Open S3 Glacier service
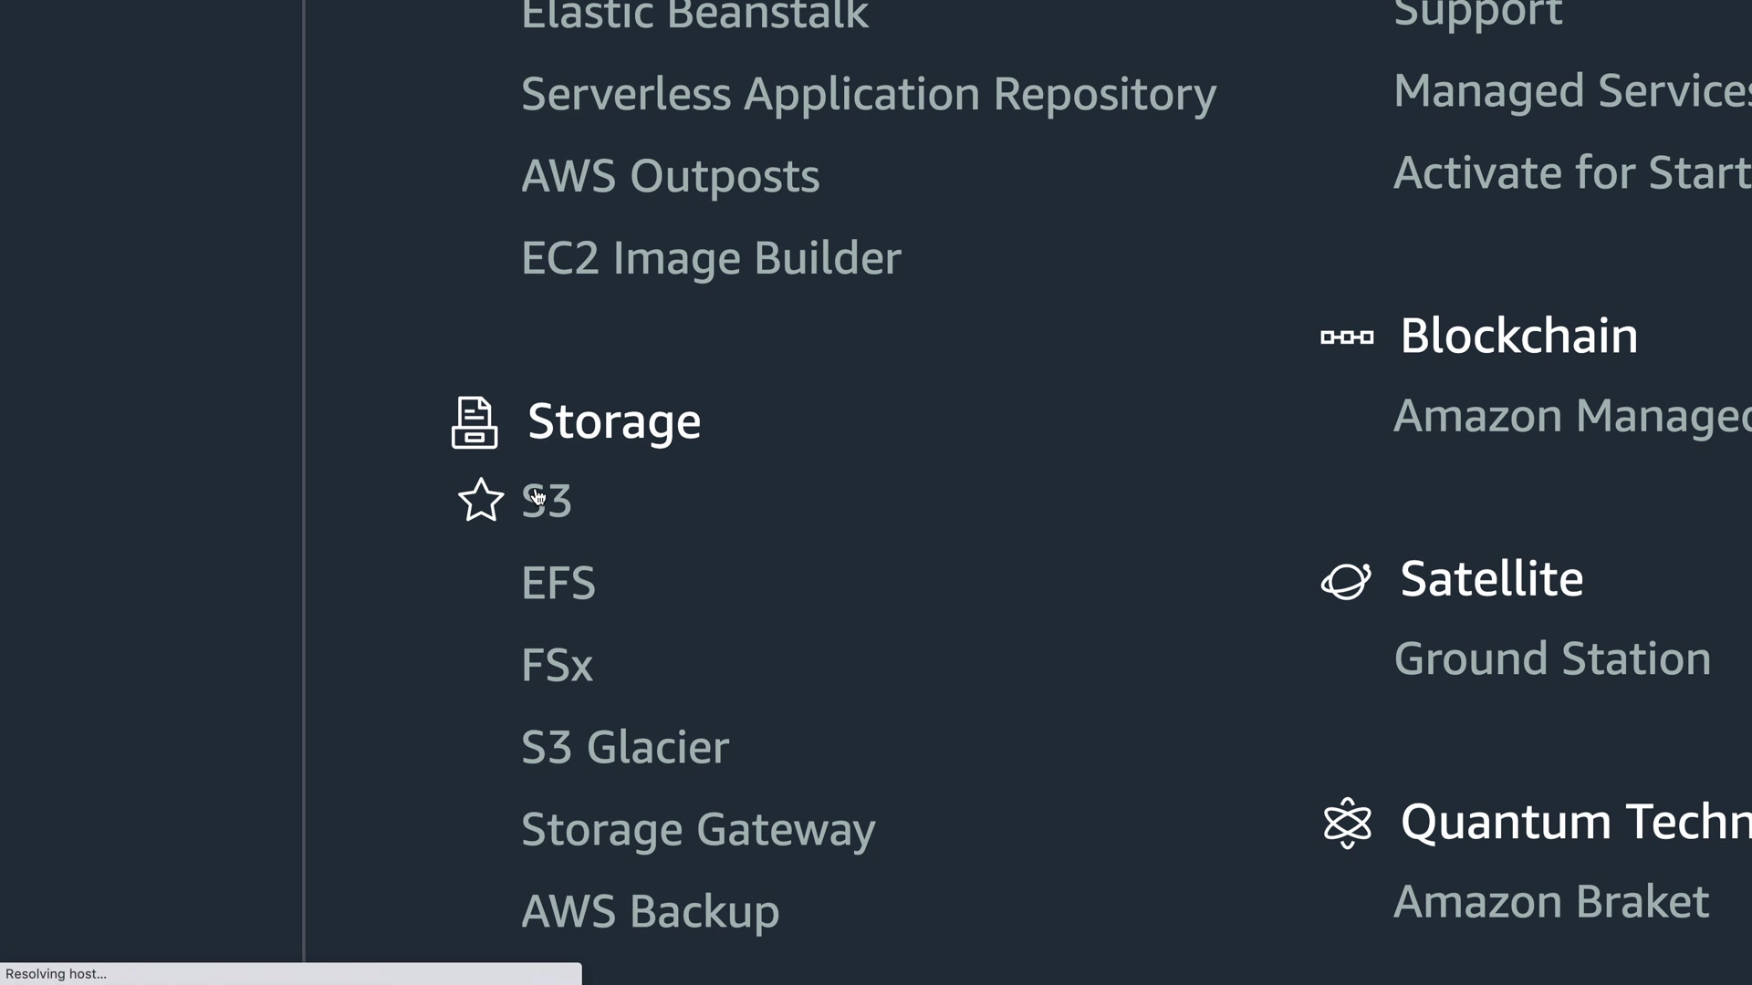 click(x=625, y=748)
